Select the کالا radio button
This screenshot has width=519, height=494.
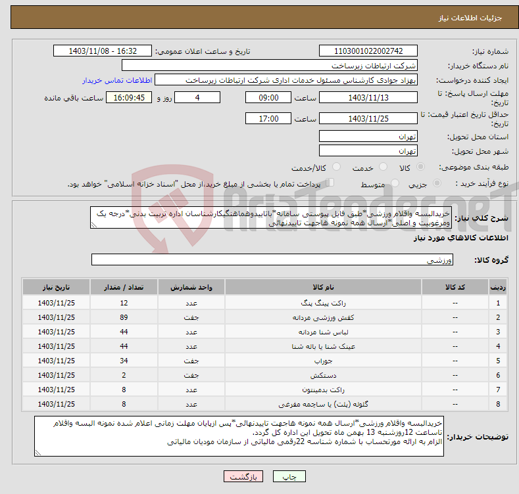pos(421,167)
